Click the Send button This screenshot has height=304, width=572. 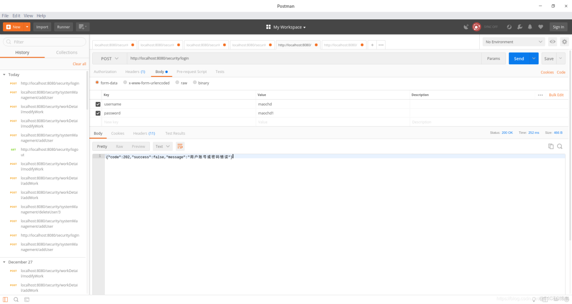[519, 58]
